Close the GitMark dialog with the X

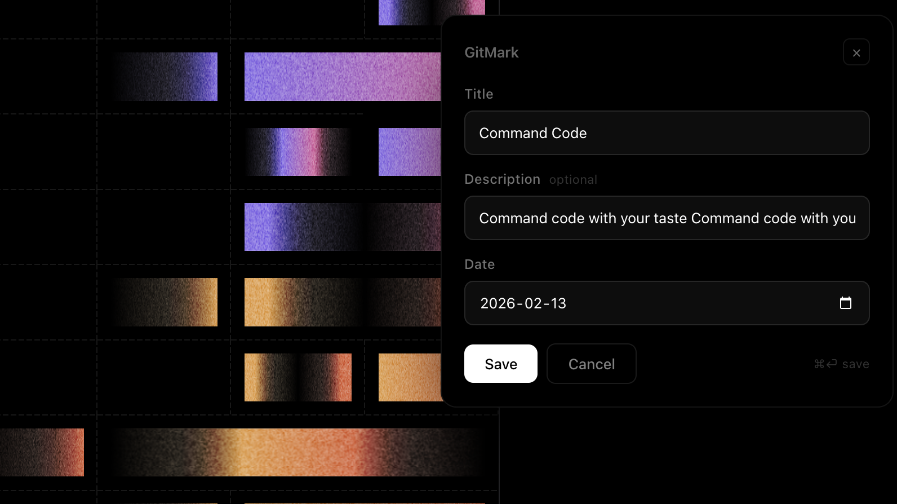856,52
